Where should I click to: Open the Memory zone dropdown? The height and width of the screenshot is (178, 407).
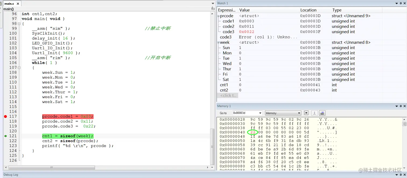pyautogui.click(x=299, y=113)
